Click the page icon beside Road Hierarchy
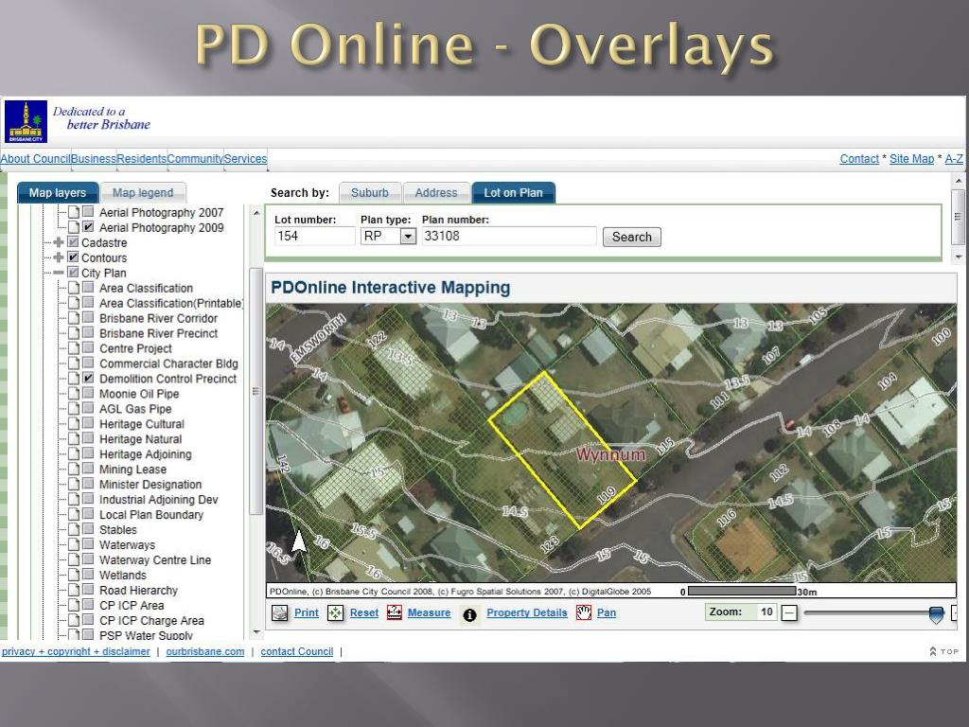This screenshot has width=969, height=727. (74, 591)
